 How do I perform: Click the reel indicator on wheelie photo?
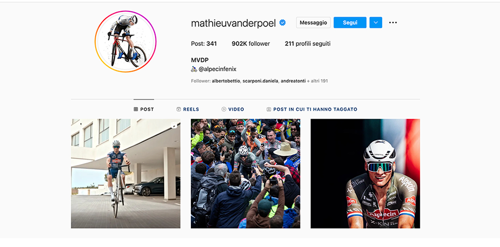(174, 125)
